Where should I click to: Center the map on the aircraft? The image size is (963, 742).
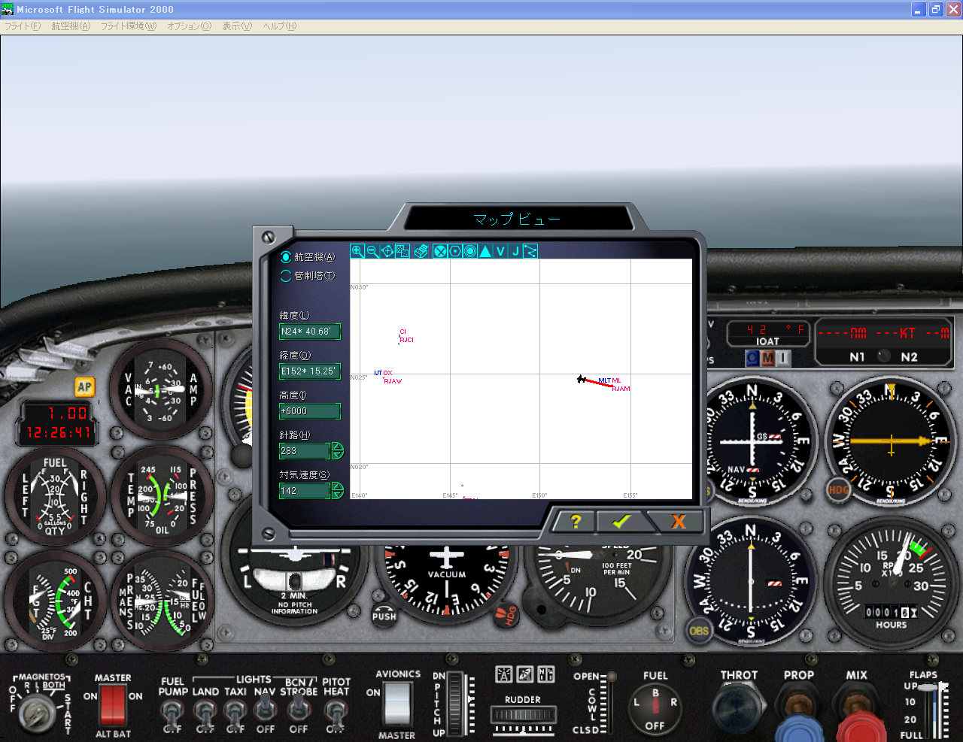(x=387, y=251)
